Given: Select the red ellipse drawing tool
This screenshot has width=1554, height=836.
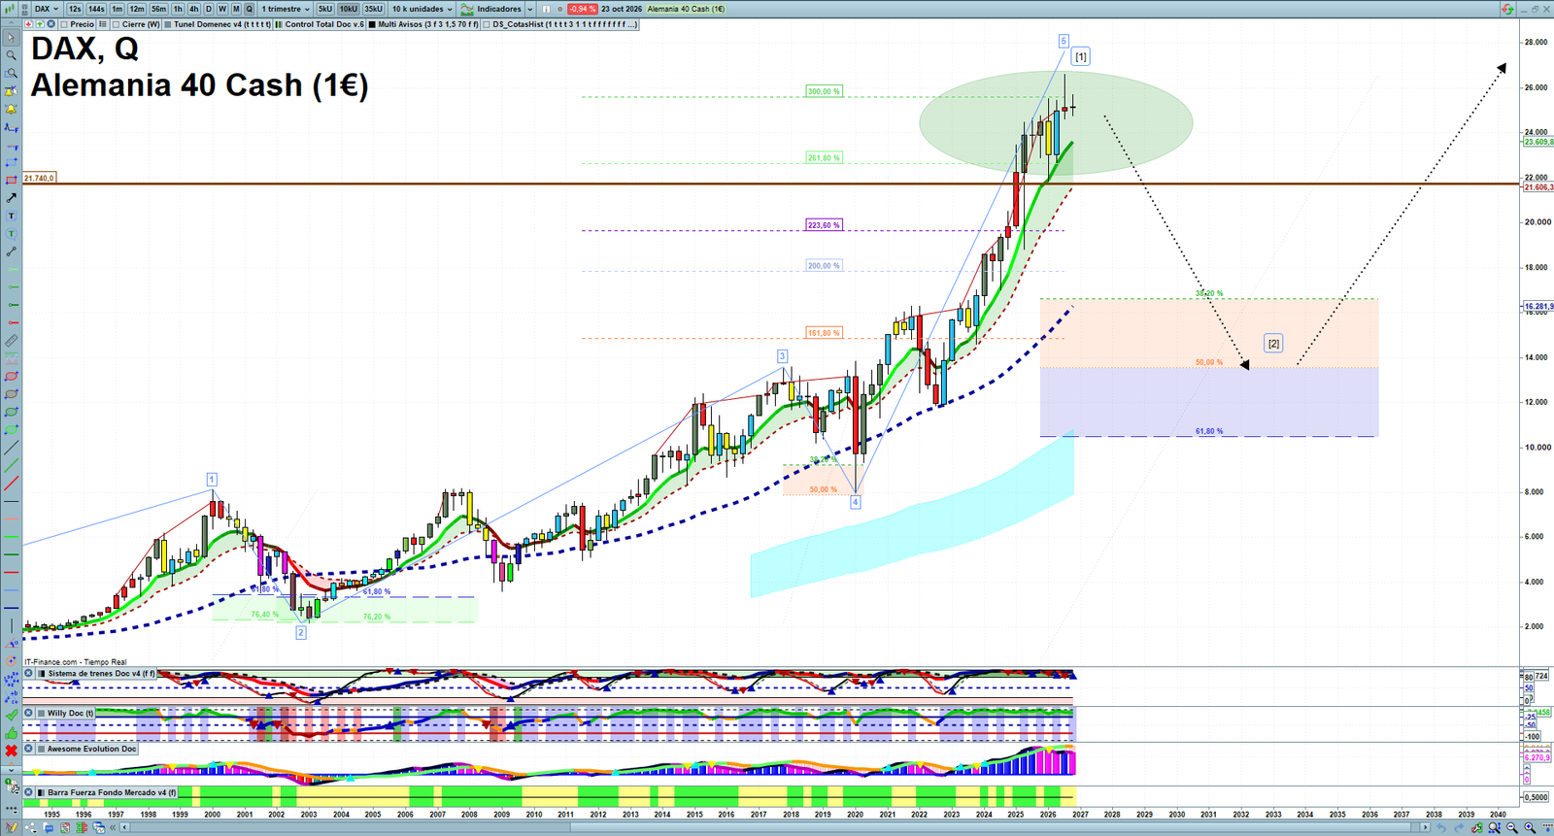Looking at the screenshot, I should pyautogui.click(x=11, y=377).
